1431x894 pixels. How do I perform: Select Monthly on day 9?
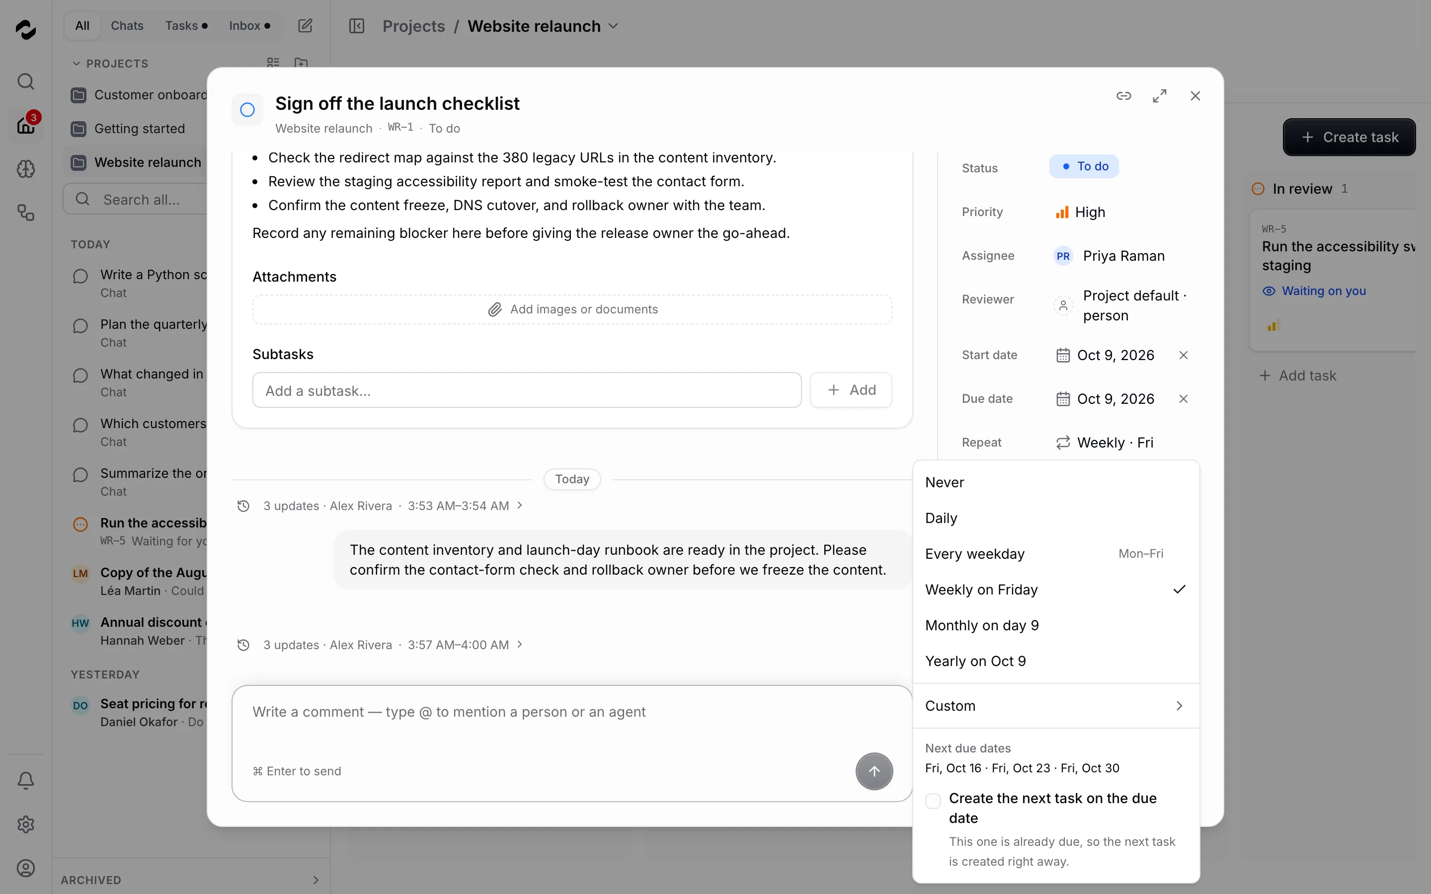(1056, 626)
